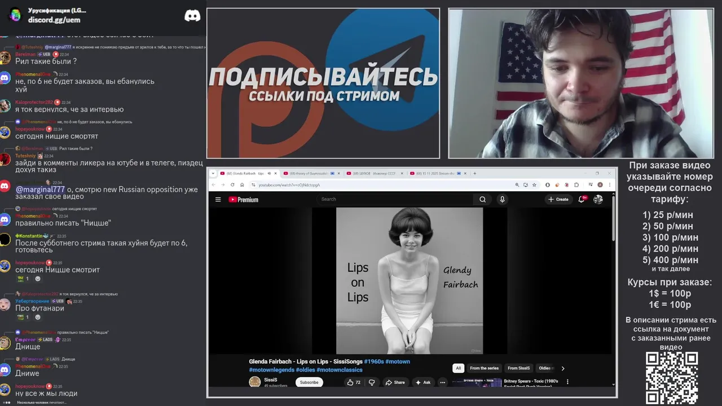Viewport: 722px width, 406px height.
Task: Click the discord.gg/uem invite text
Action: pyautogui.click(x=54, y=20)
